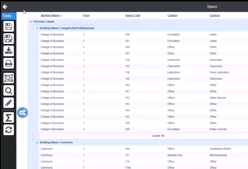
Task: Click the Conference Room caption cell
Action: (220, 149)
